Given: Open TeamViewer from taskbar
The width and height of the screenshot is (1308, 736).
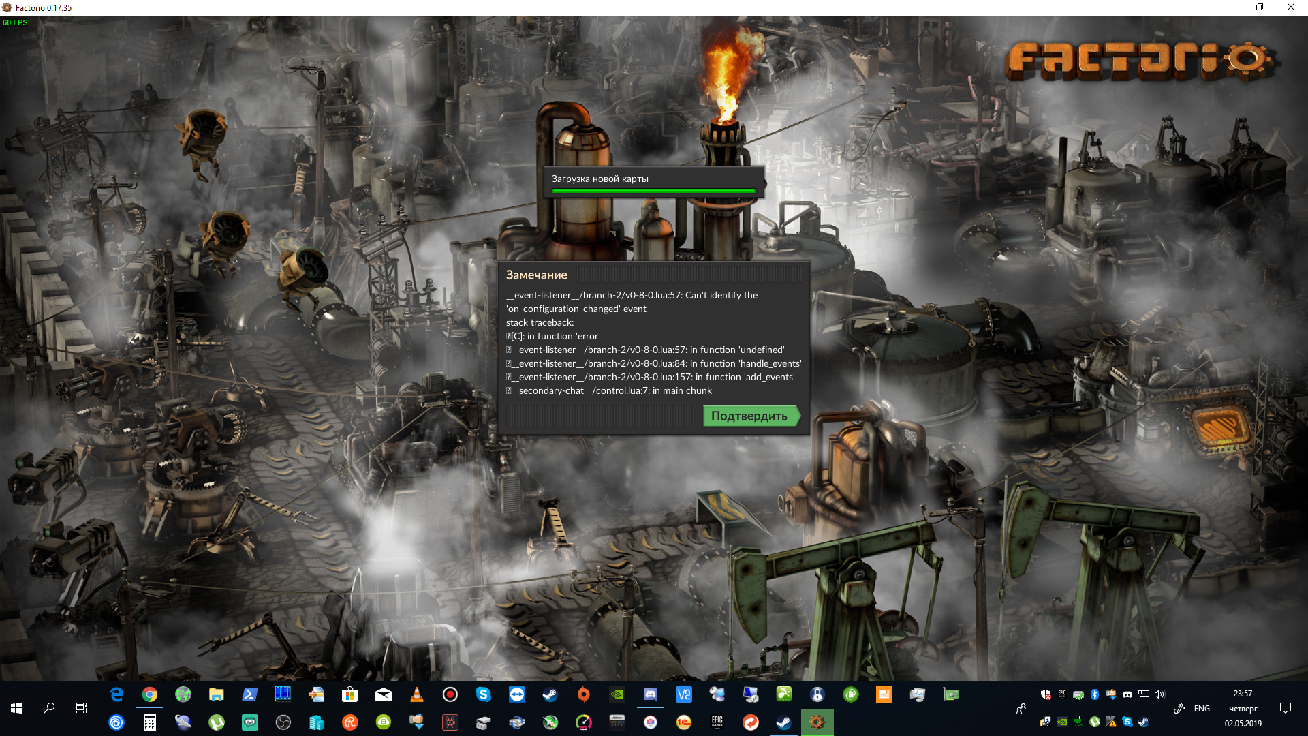Looking at the screenshot, I should click(x=517, y=694).
